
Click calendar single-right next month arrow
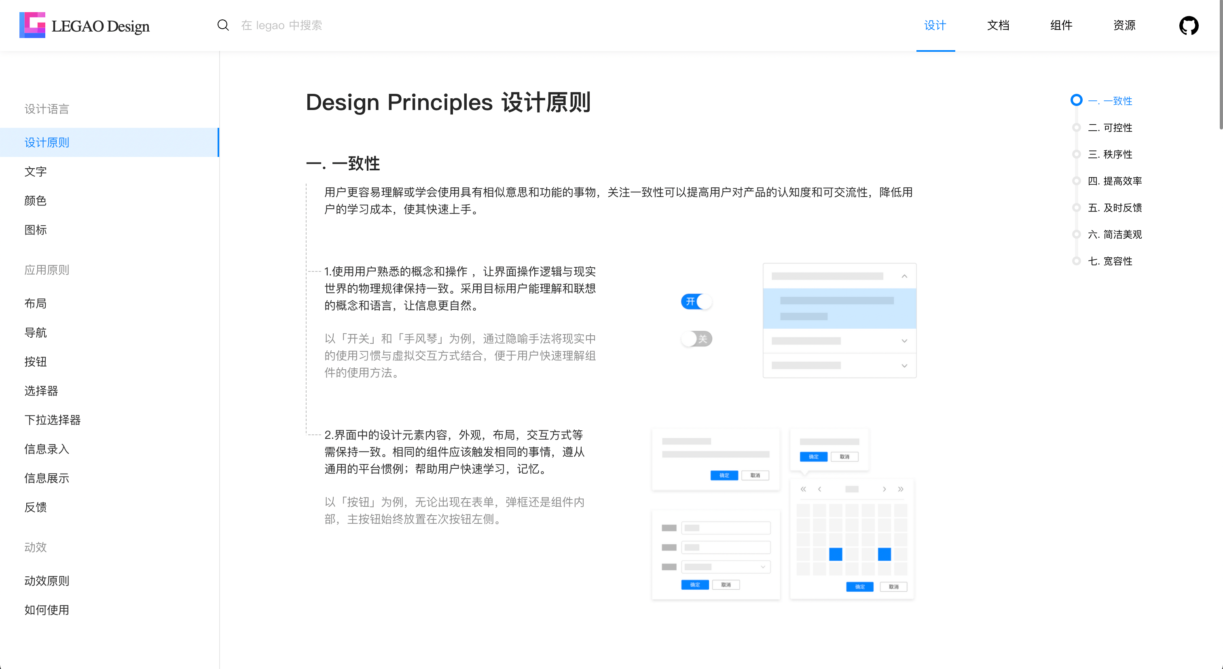pos(884,489)
